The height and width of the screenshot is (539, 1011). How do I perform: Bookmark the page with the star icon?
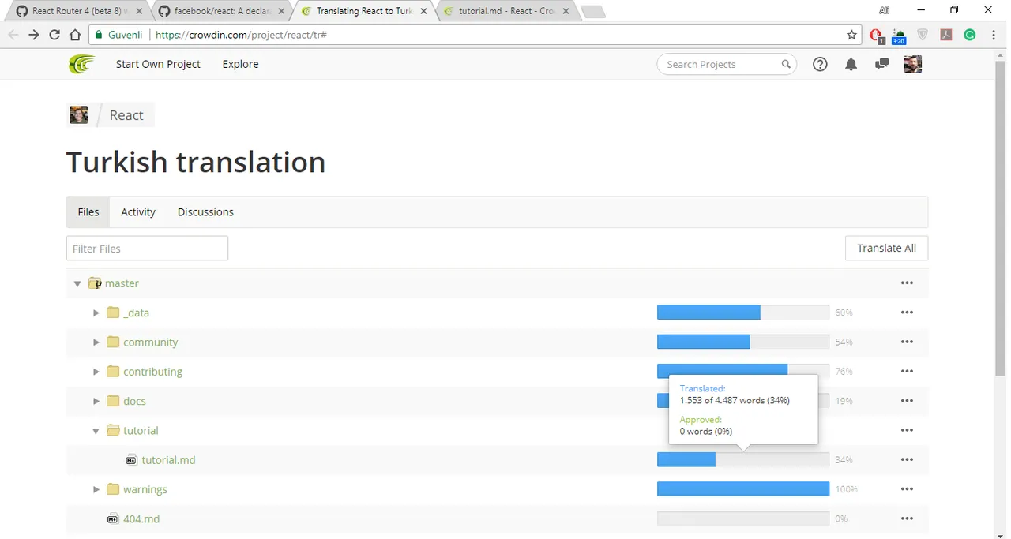tap(851, 35)
